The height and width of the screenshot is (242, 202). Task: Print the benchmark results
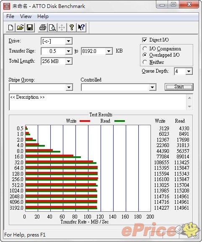click(x=43, y=28)
